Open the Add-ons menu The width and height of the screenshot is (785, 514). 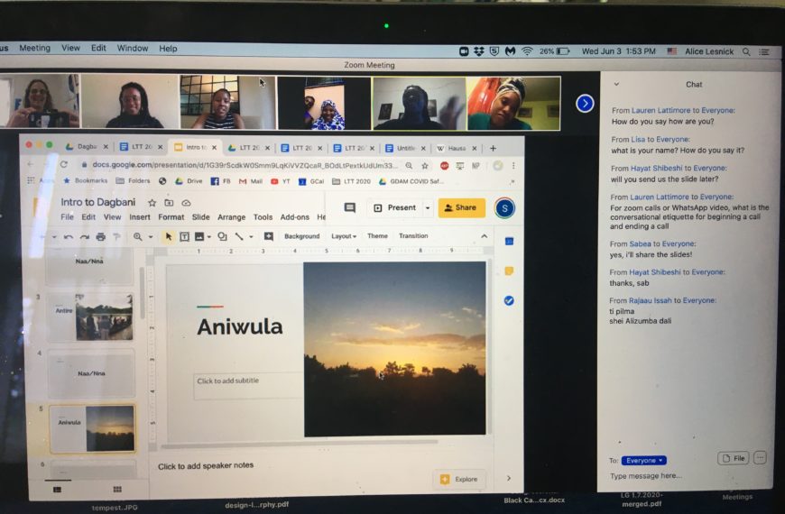[294, 217]
